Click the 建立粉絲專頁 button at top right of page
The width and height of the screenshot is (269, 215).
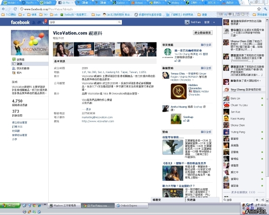(x=203, y=33)
